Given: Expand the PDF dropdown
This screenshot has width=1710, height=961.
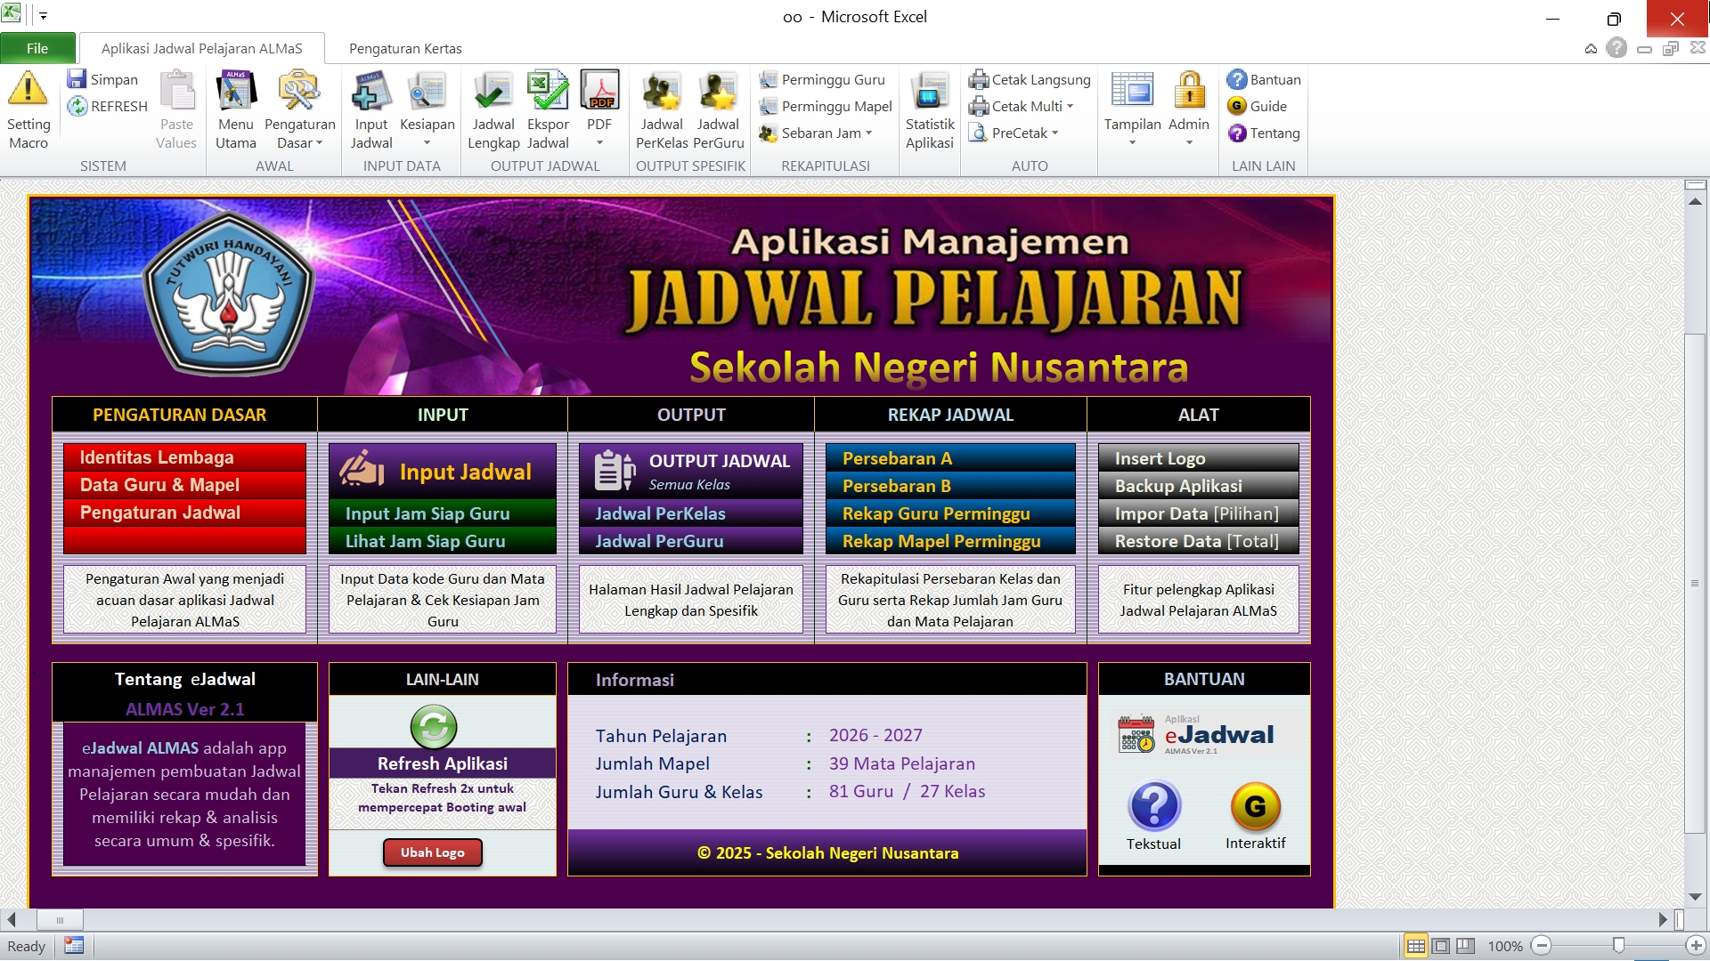Looking at the screenshot, I should click(x=599, y=143).
